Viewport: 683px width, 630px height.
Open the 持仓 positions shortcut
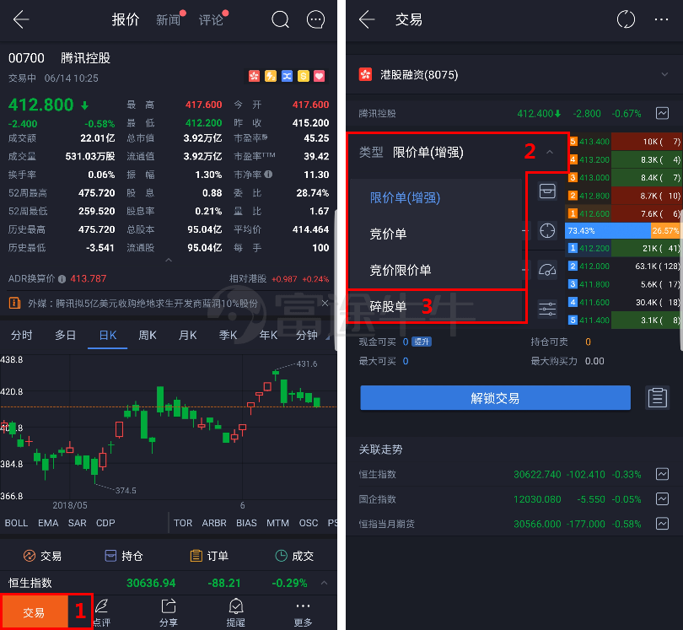[x=124, y=556]
